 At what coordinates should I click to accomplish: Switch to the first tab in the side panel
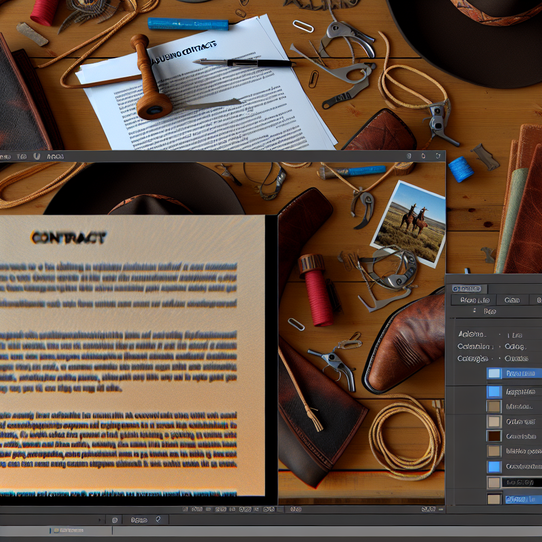point(474,300)
